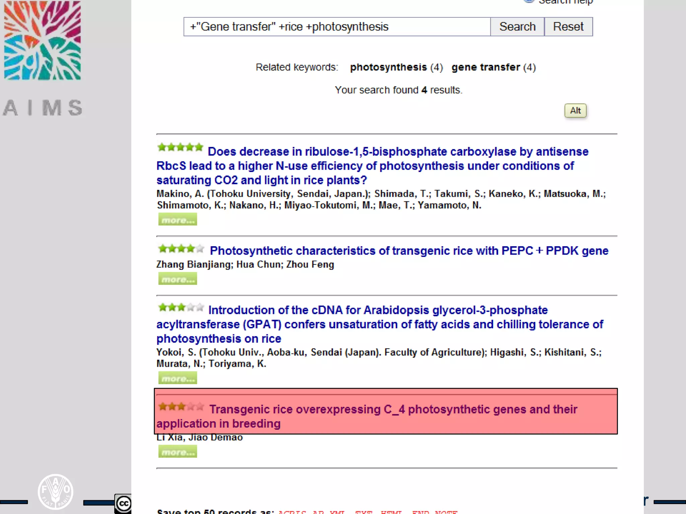The height and width of the screenshot is (514, 686).
Task: Click the five-star rating of first result
Action: tap(180, 147)
